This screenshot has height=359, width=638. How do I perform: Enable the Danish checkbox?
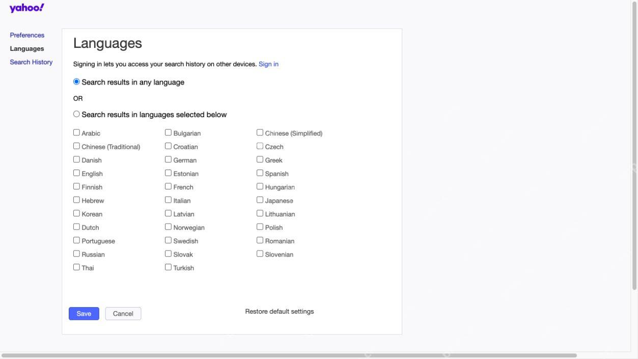click(x=77, y=159)
